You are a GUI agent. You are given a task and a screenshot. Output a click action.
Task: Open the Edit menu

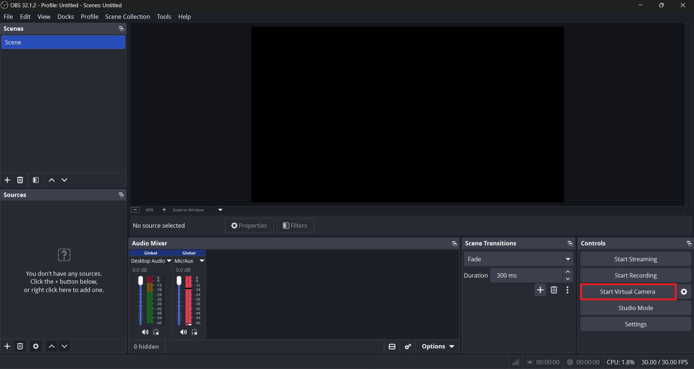click(x=25, y=17)
